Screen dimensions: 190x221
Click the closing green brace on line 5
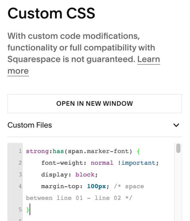pos(28,210)
